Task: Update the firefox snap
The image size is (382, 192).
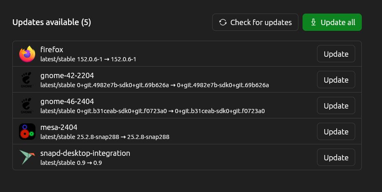Action: [336, 54]
